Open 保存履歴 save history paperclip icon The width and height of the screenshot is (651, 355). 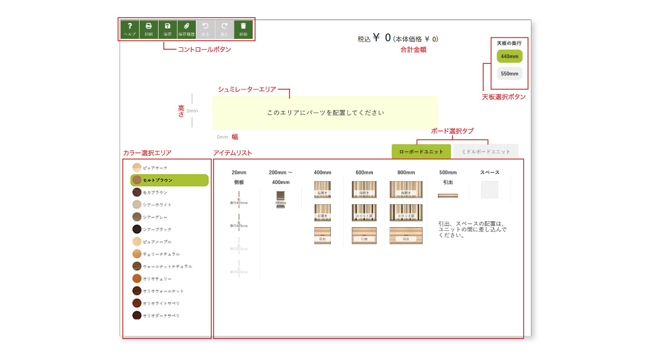click(x=186, y=29)
